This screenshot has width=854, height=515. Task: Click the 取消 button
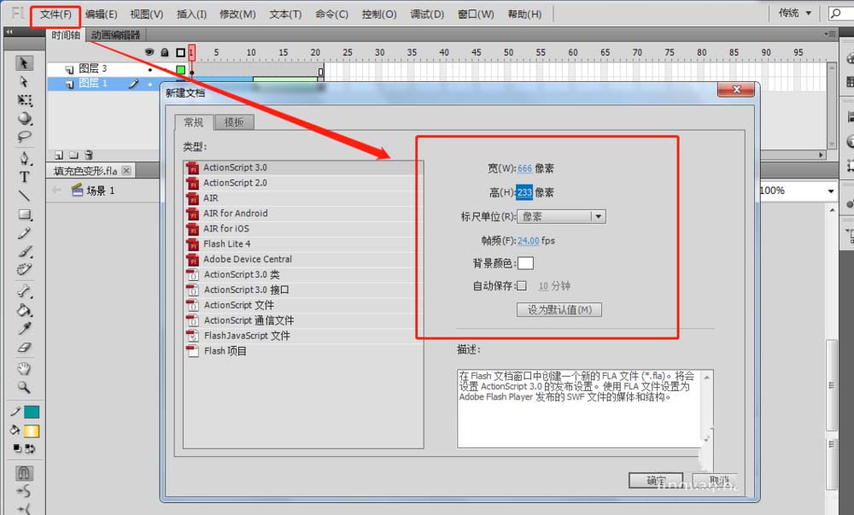click(715, 481)
